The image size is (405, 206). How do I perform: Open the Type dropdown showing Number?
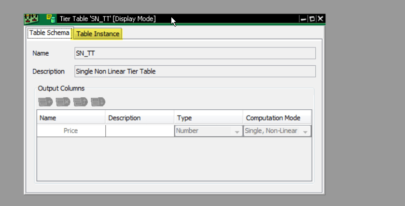tap(209, 131)
